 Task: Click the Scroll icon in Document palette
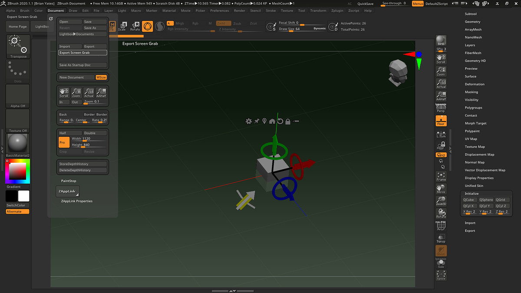[x=64, y=92]
